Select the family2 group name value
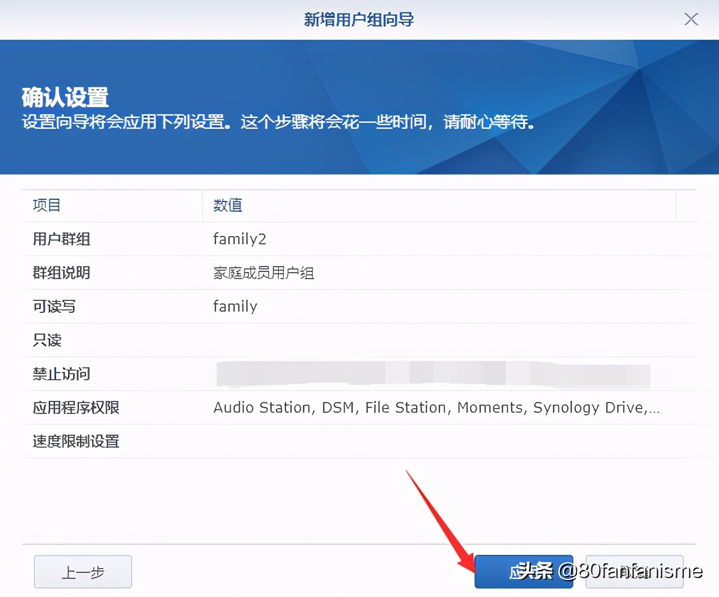Viewport: 719px width, 597px height. [x=240, y=239]
